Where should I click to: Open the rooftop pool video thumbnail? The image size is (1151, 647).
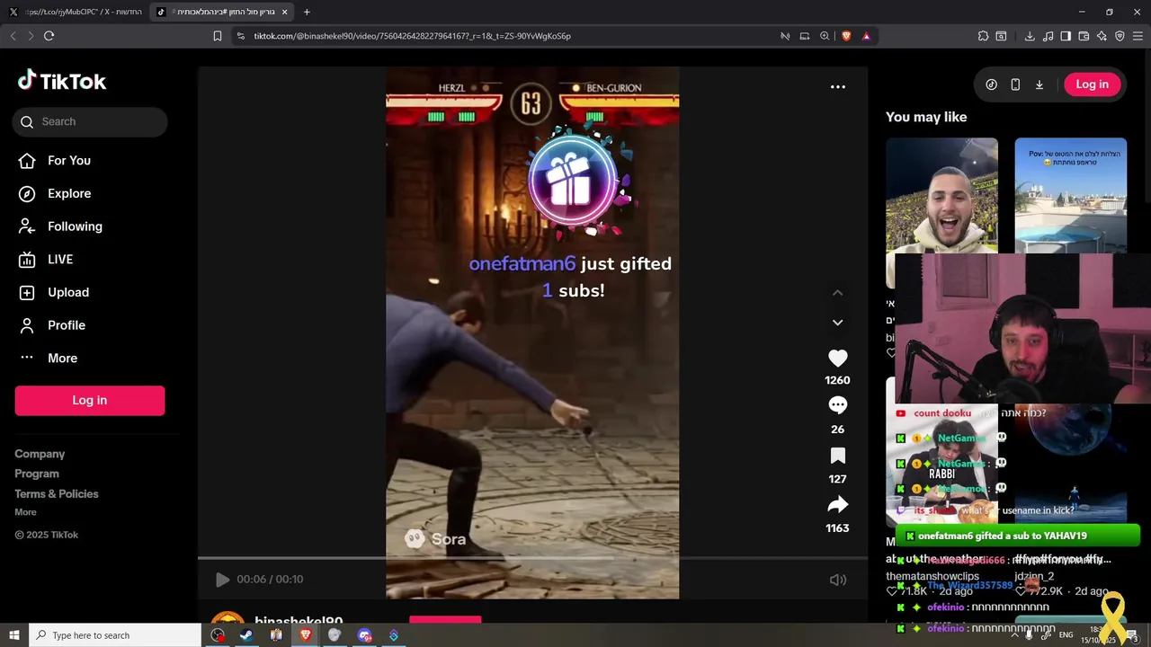[x=1070, y=196]
